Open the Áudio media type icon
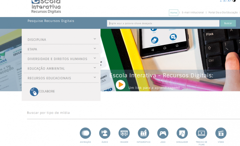The image size is (240, 146). 105,133
